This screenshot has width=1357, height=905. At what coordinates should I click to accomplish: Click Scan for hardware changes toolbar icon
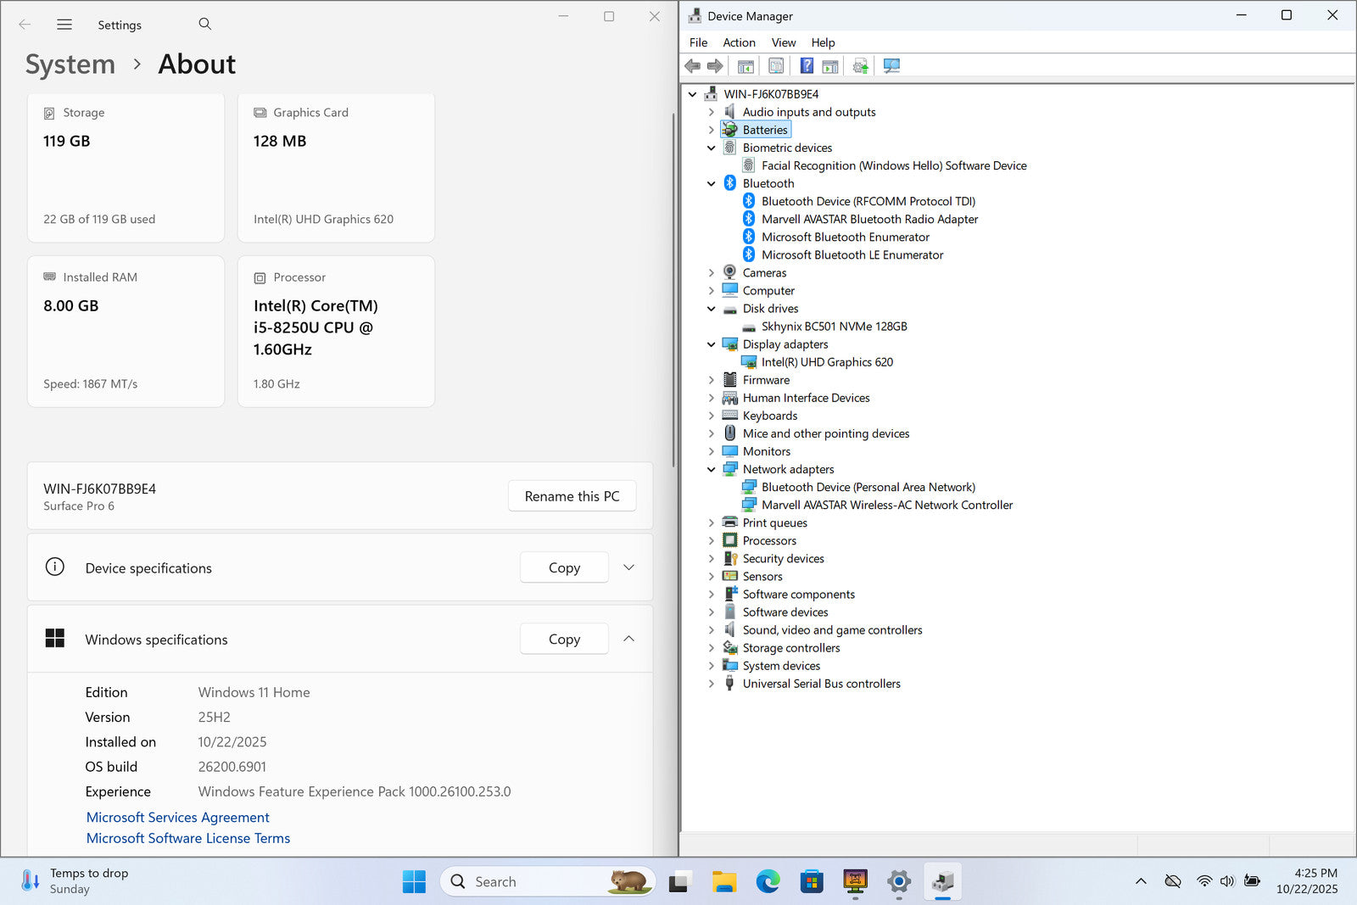click(891, 66)
